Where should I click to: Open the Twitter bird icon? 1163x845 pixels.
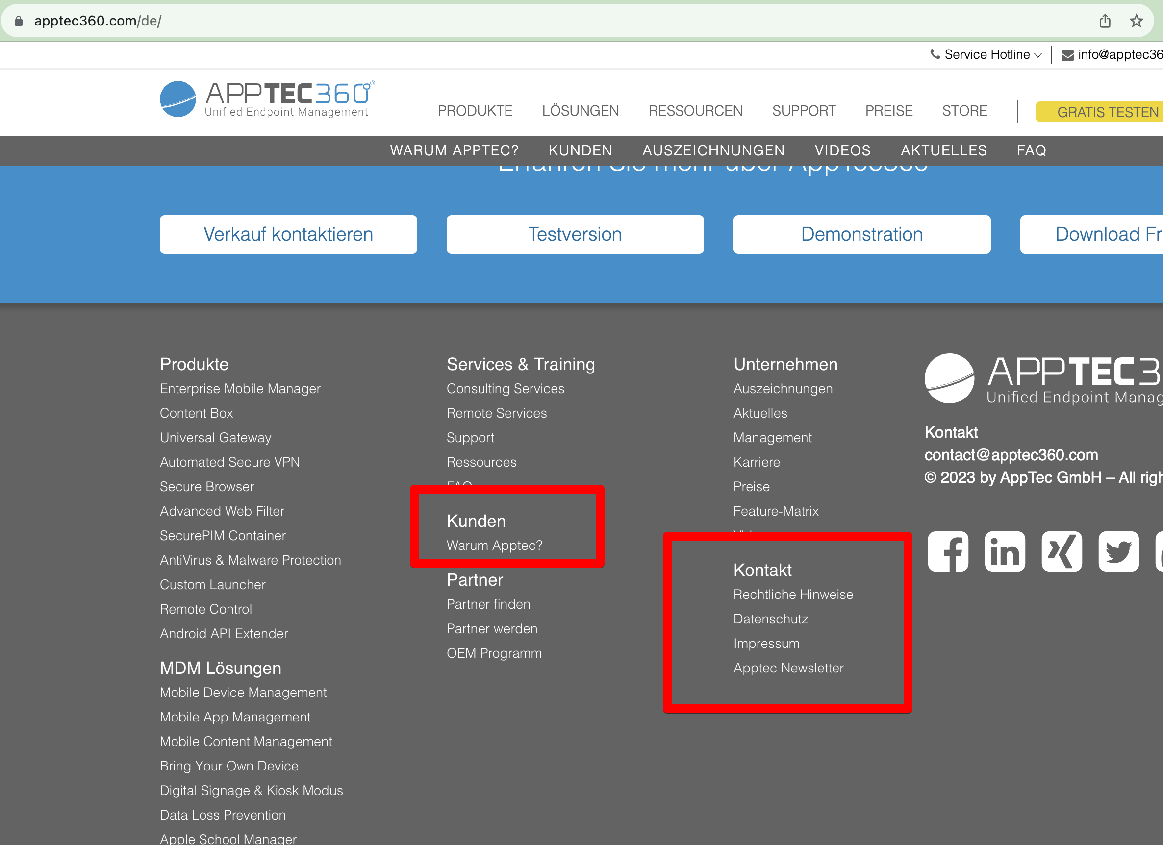pos(1118,552)
